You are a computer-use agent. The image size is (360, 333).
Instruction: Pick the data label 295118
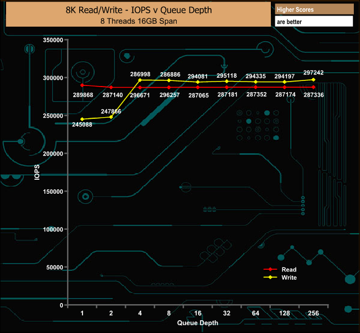click(x=227, y=75)
